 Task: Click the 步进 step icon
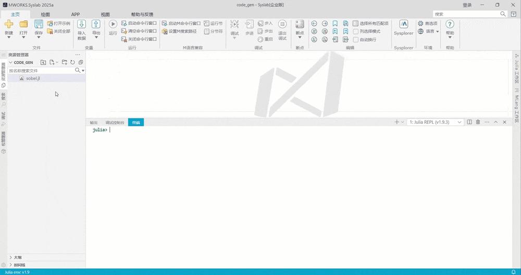tap(249, 24)
